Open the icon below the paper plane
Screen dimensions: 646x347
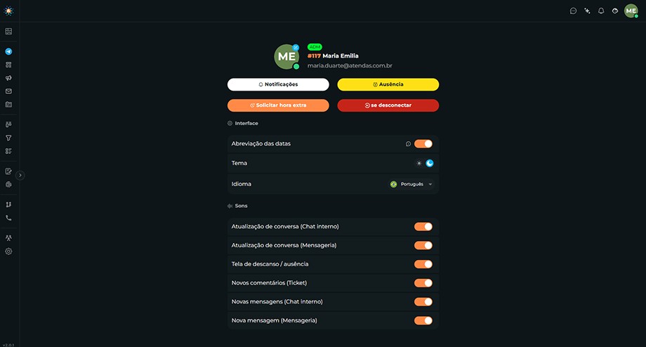(x=8, y=65)
